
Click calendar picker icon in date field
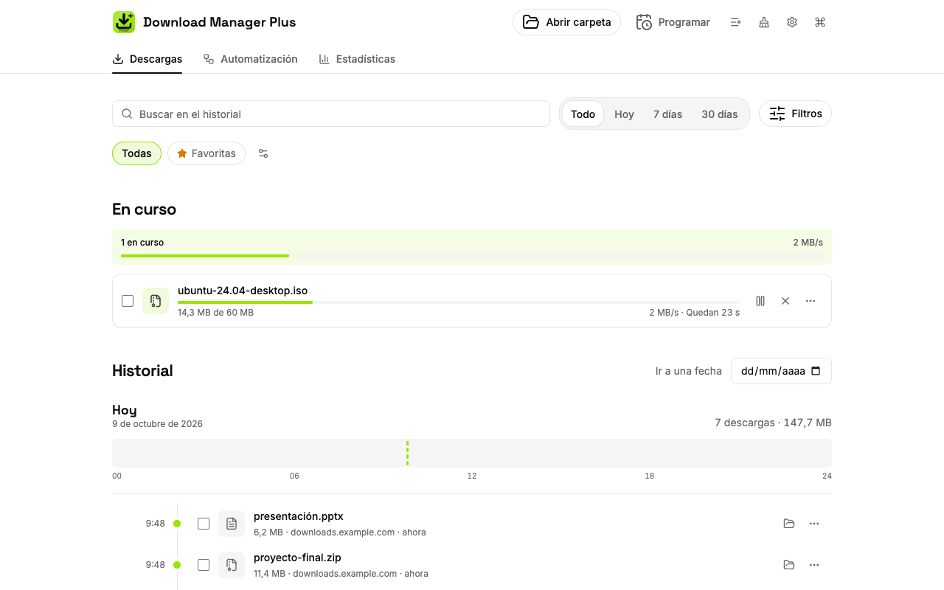click(x=816, y=371)
